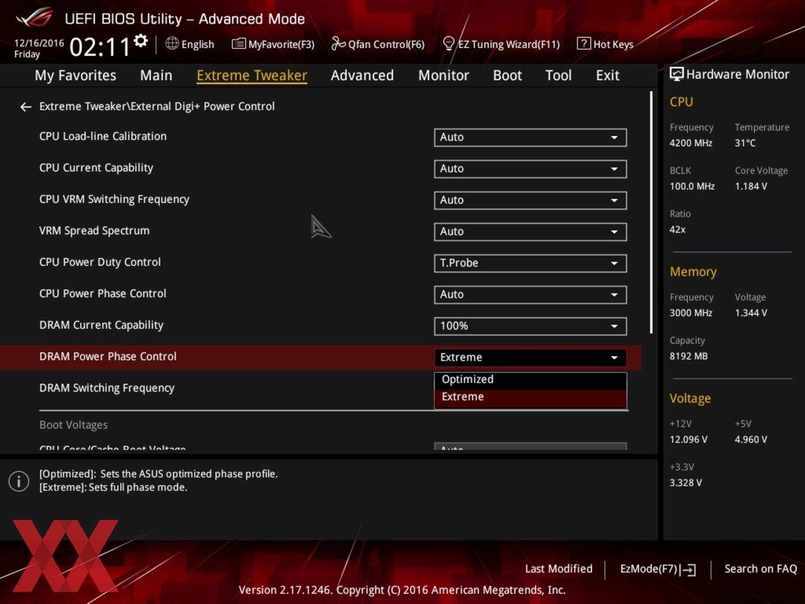
Task: Click the info icon beside help text
Action: click(x=19, y=481)
